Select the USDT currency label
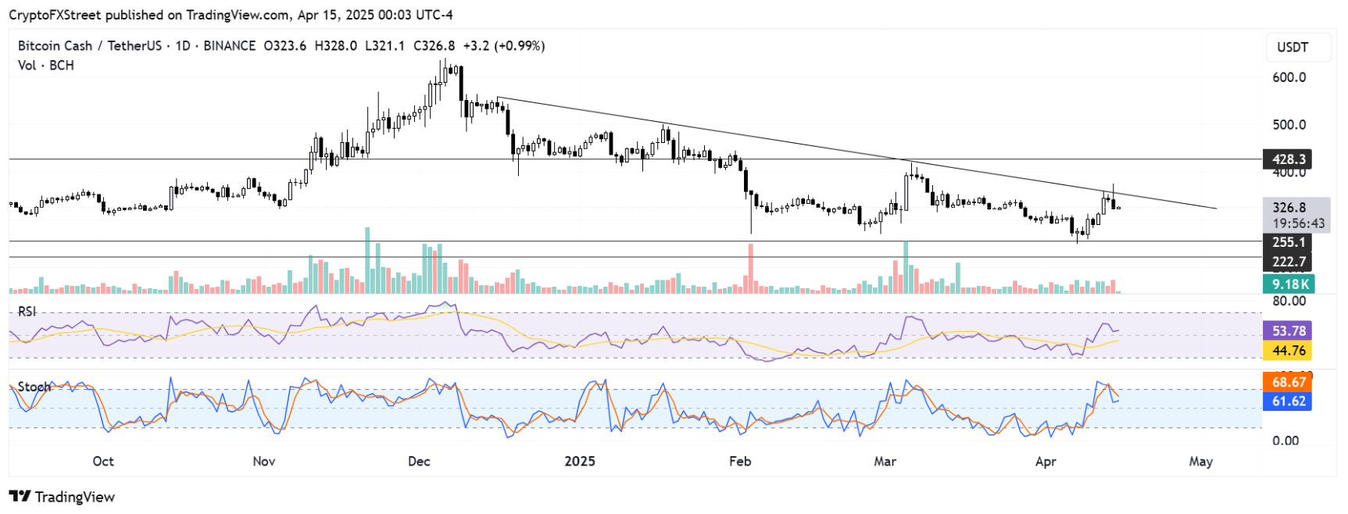This screenshot has width=1348, height=514. [x=1292, y=47]
